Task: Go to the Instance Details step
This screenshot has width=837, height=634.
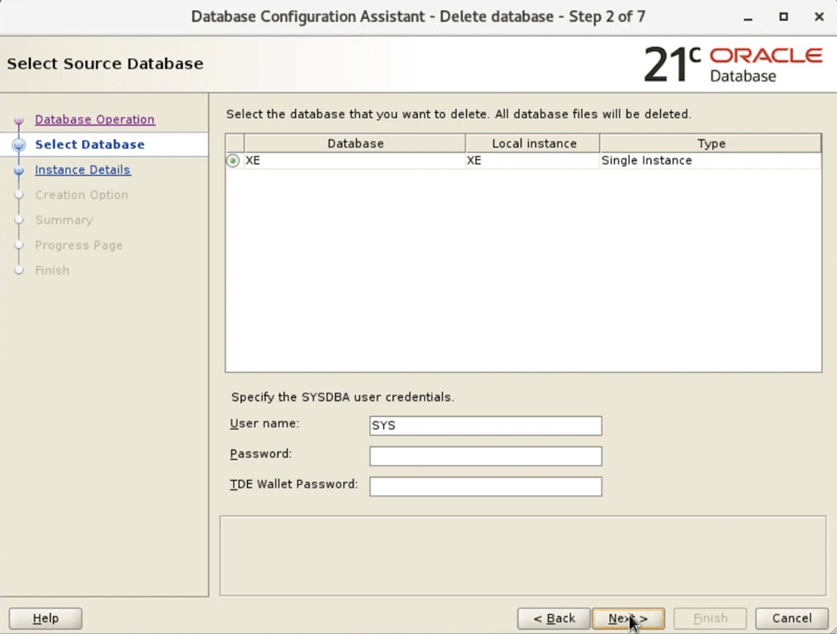Action: tap(83, 169)
